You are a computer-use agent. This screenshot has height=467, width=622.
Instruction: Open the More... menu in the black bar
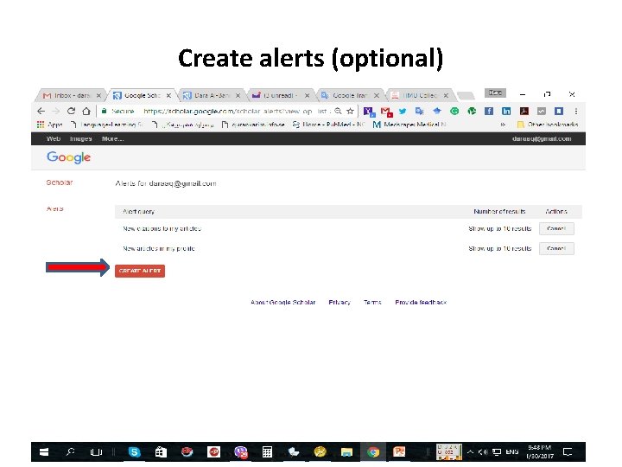tap(112, 139)
